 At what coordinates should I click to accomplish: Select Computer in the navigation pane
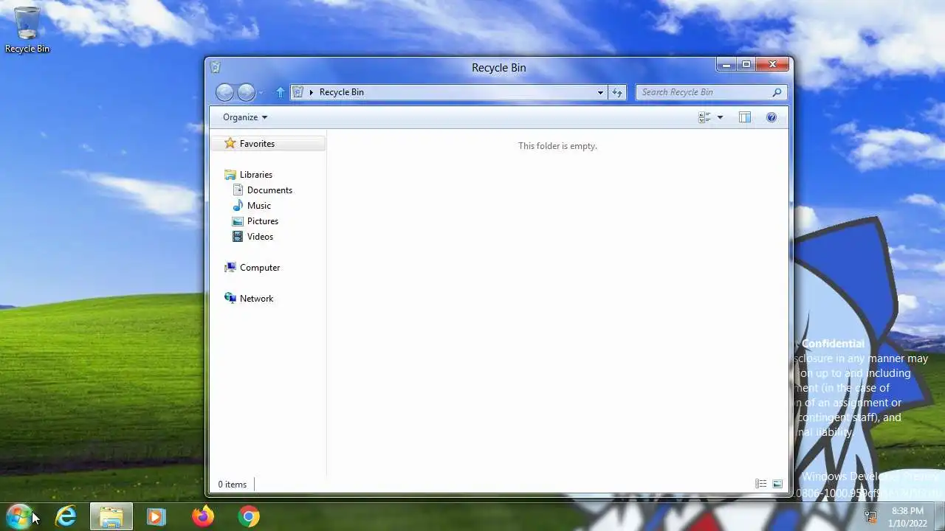(x=259, y=268)
